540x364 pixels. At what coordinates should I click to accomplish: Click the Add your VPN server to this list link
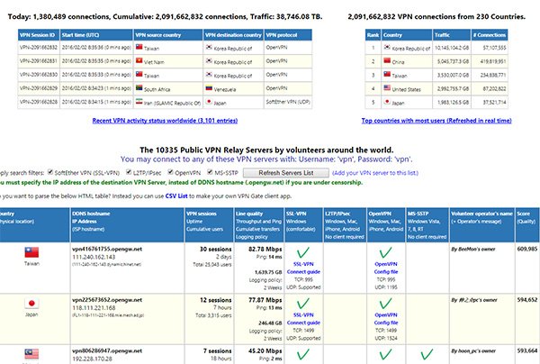pos(375,173)
